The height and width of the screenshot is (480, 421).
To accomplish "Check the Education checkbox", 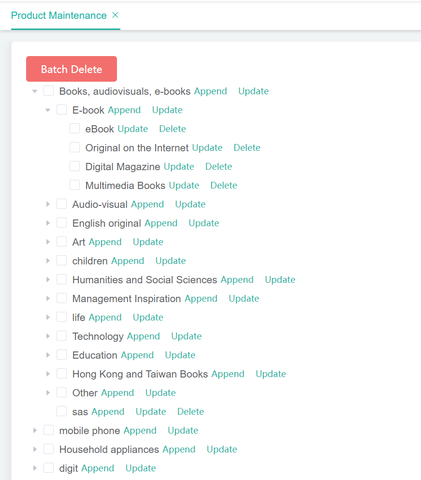I will pyautogui.click(x=61, y=354).
